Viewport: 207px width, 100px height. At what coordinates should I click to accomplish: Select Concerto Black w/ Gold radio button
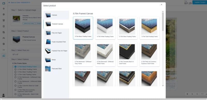pos(16,86)
